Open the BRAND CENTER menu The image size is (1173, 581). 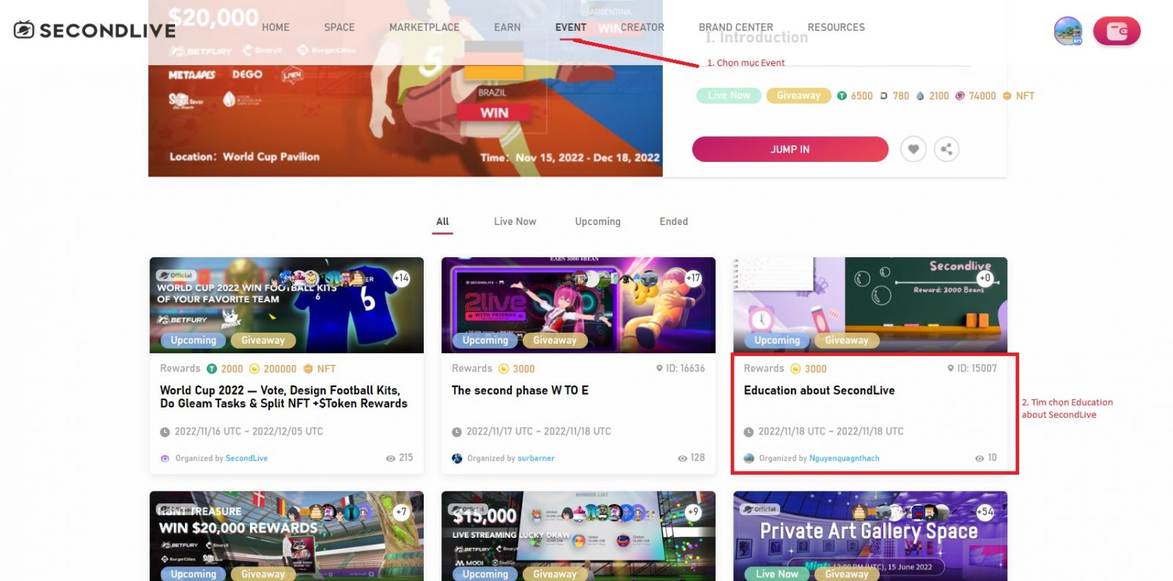tap(736, 27)
